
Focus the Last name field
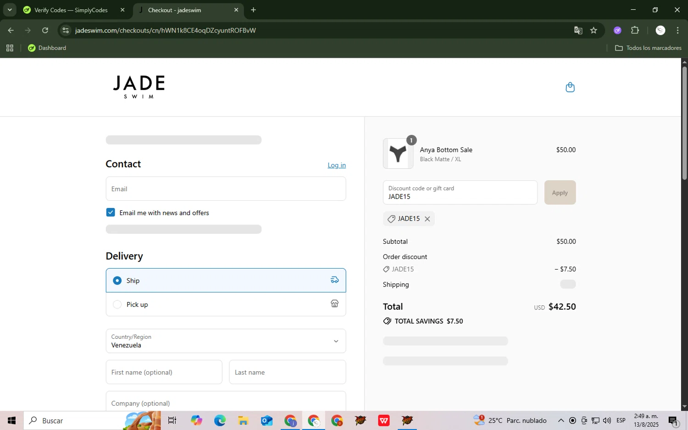tap(288, 372)
